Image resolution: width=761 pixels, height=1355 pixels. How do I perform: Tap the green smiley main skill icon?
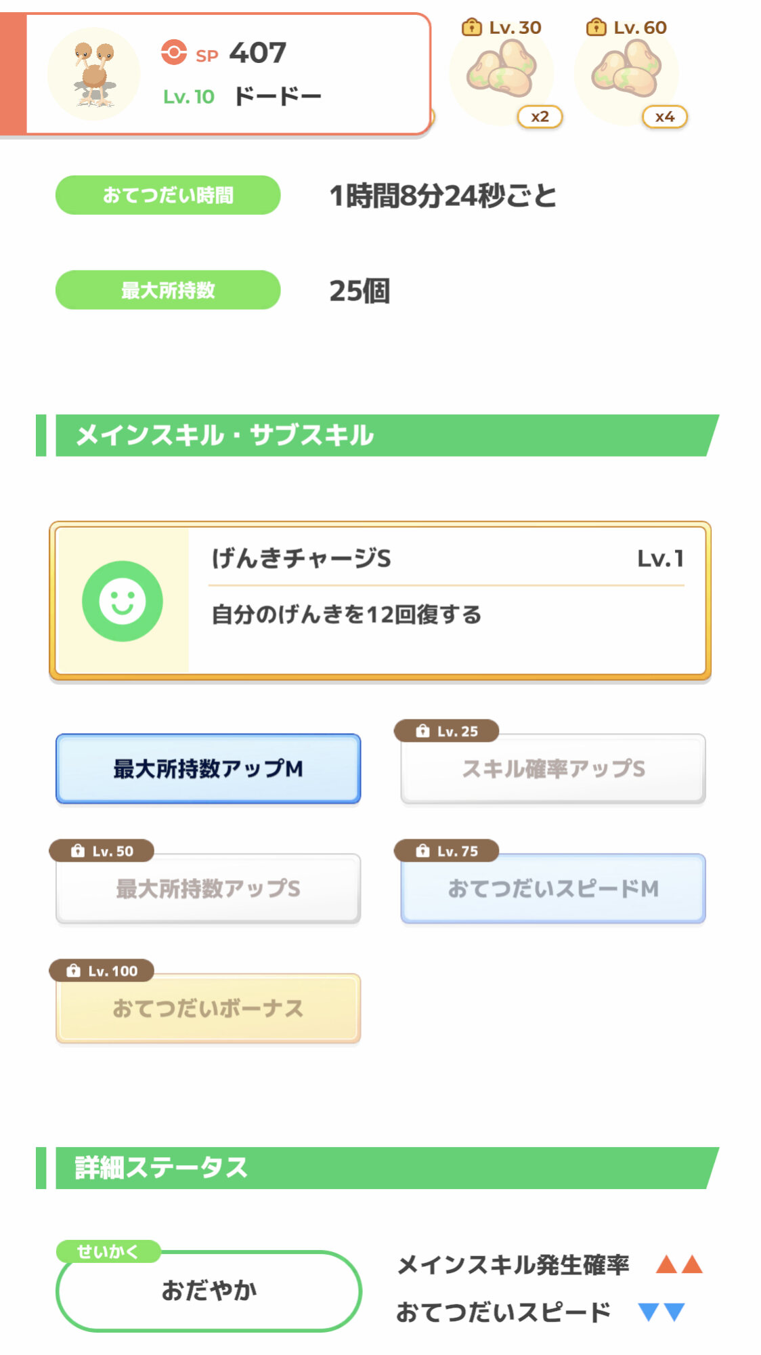pos(123,601)
